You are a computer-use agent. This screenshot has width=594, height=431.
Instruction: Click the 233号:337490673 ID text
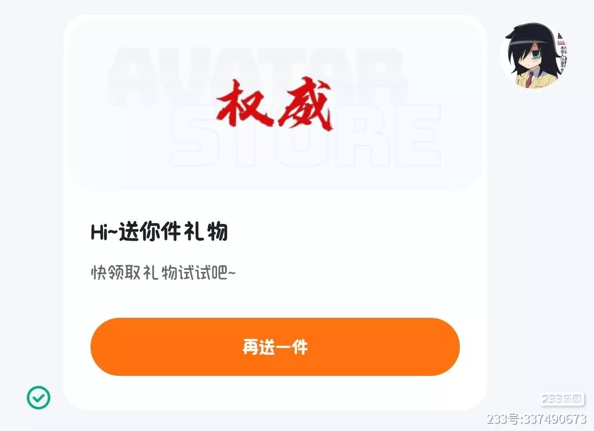pos(537,419)
